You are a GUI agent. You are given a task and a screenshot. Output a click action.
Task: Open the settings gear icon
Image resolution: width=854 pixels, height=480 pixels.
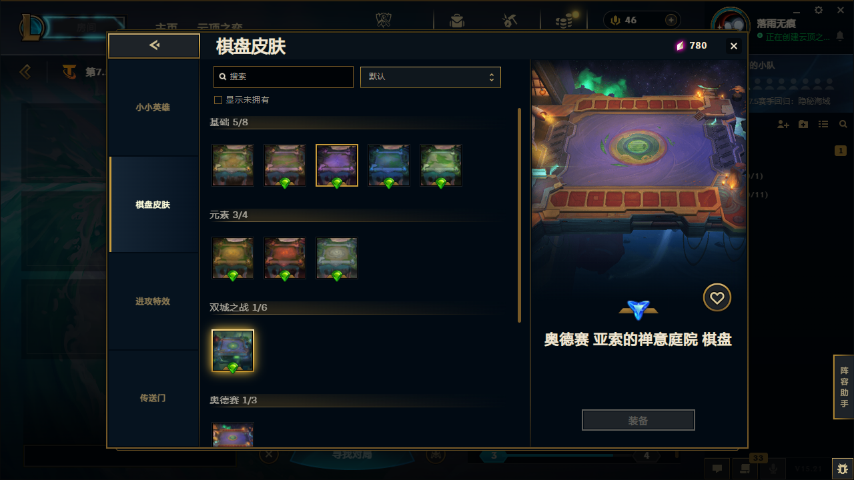click(x=819, y=10)
